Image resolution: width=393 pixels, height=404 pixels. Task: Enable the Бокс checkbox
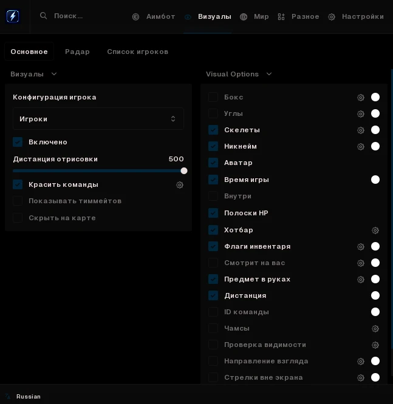point(213,97)
